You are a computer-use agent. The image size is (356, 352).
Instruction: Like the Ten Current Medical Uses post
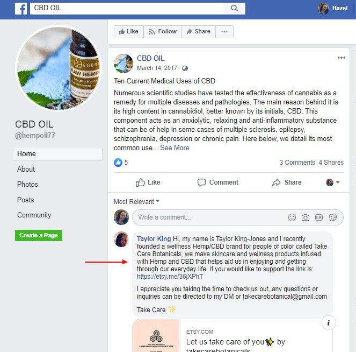click(x=148, y=182)
